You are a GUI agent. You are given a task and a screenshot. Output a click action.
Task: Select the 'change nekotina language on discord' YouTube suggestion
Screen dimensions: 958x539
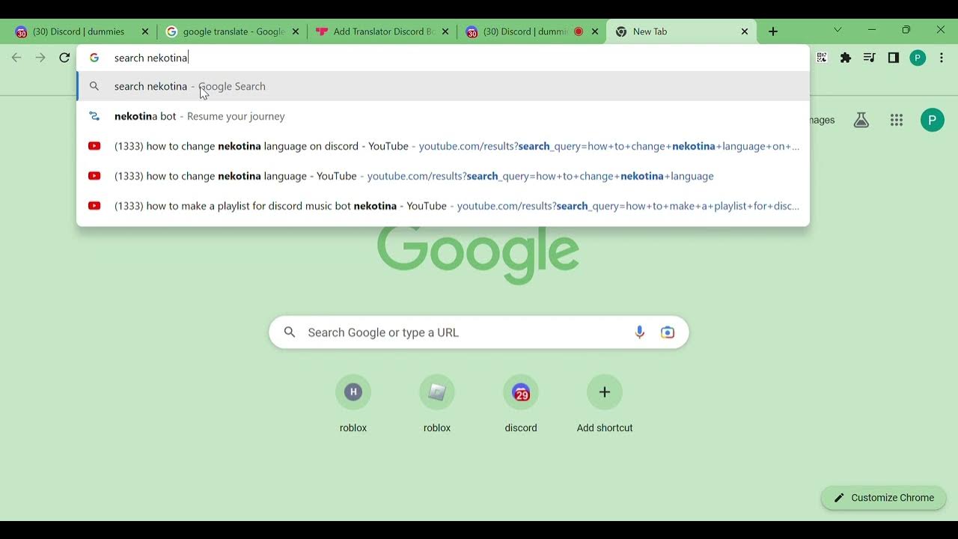[x=443, y=146]
